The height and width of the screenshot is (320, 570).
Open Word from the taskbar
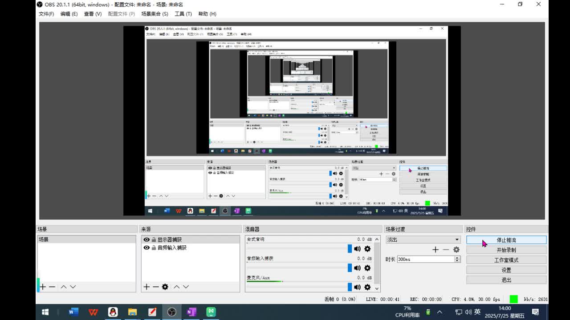[73, 312]
